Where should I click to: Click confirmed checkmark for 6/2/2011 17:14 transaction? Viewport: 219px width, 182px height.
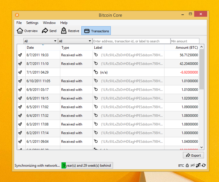click(20, 133)
